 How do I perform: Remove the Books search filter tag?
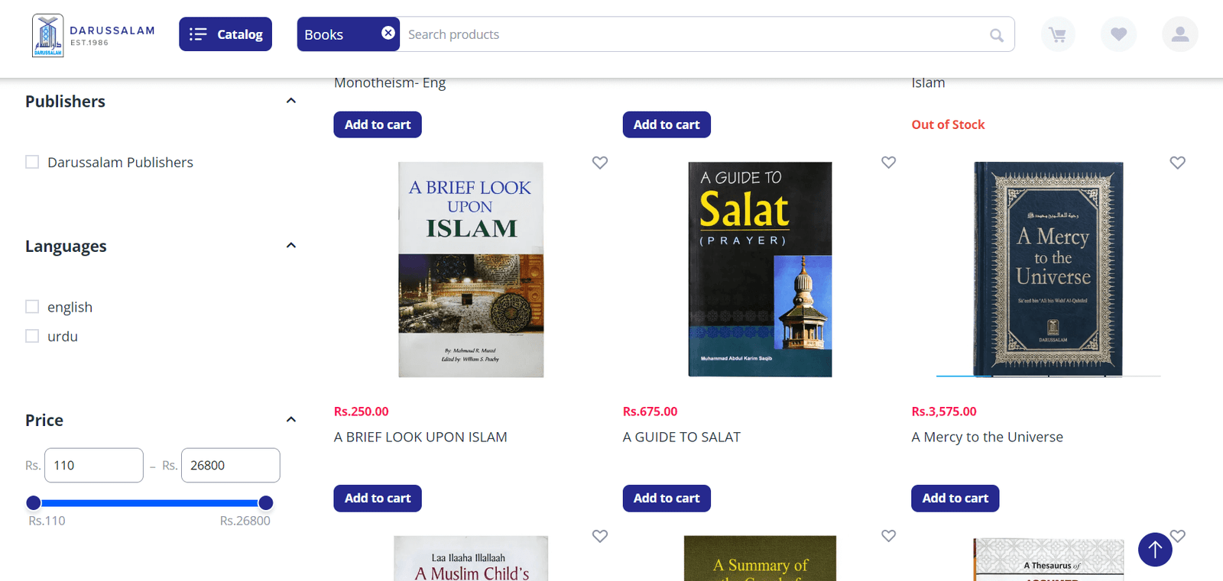click(388, 33)
